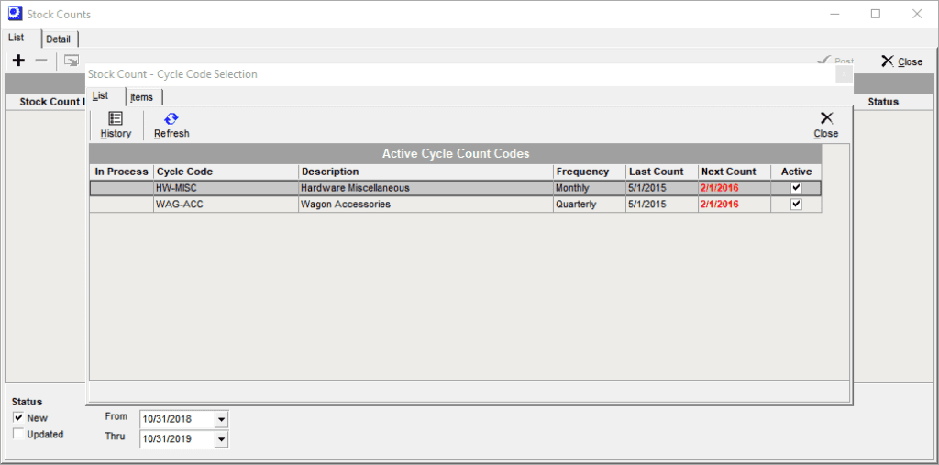Click Last Count 5/1/2015 for HW-MISC
This screenshot has width=939, height=465.
[x=662, y=187]
